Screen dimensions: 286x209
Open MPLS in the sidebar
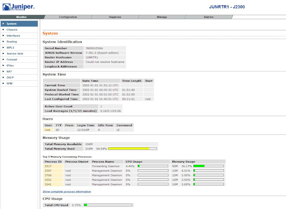click(x=19, y=47)
